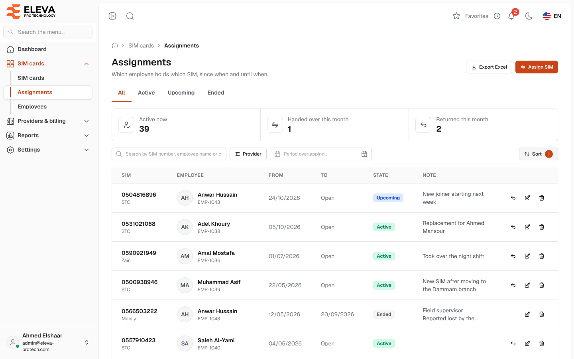
Task: Edit Muhammad Asif assignment
Action: [x=527, y=285]
